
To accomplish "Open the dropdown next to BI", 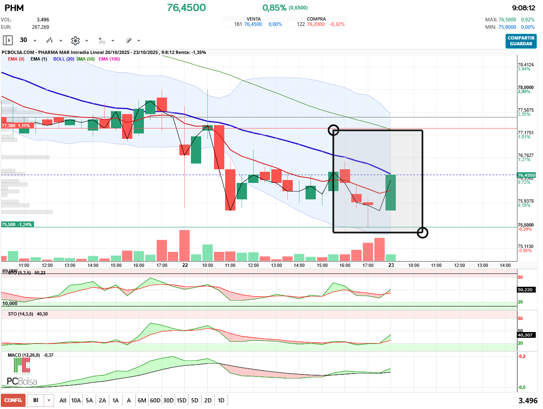I will coord(49,400).
